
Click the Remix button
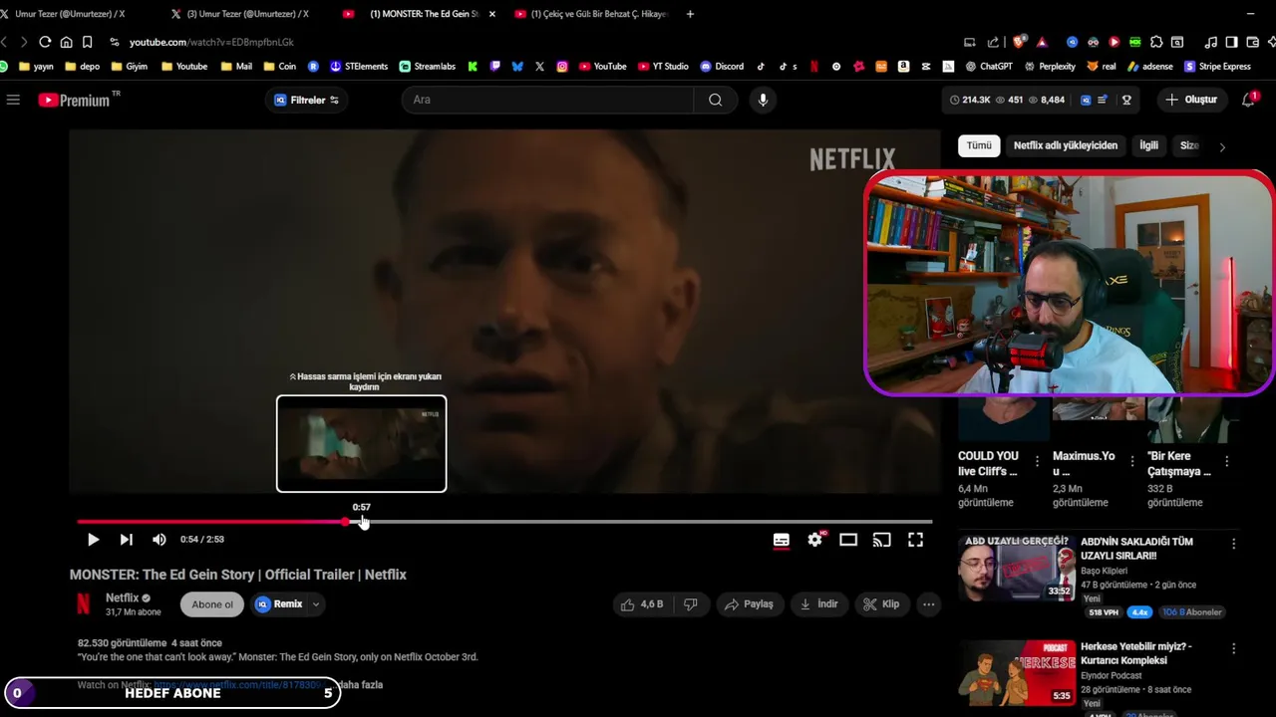[278, 604]
